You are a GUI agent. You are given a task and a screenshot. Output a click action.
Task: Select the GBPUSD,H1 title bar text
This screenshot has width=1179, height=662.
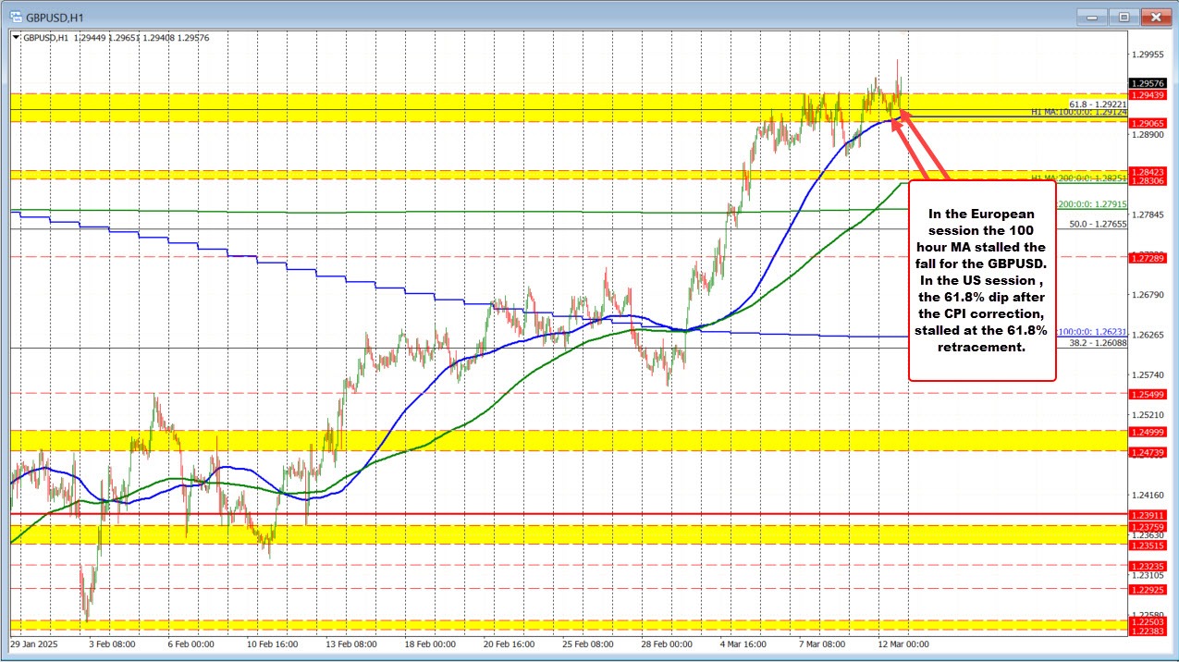(54, 16)
